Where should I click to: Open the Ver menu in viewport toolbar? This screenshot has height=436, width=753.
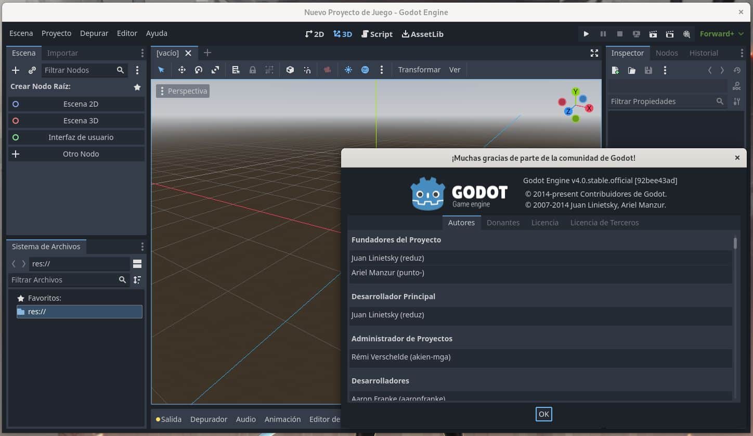click(455, 70)
